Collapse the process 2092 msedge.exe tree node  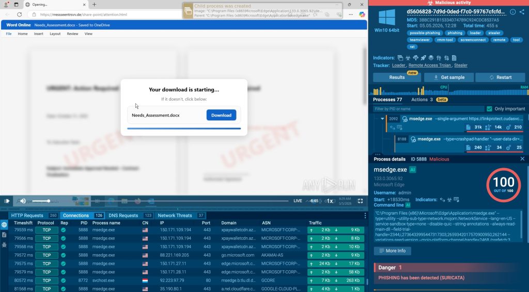pyautogui.click(x=382, y=119)
